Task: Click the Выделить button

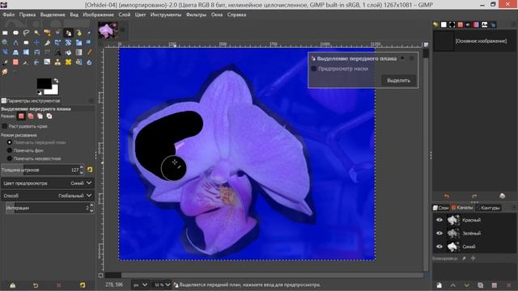Action: coord(398,81)
